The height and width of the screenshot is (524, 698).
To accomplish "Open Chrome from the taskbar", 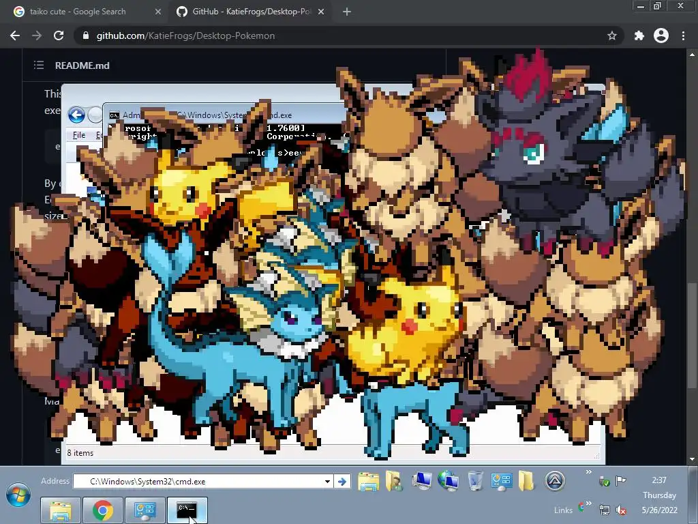I will click(102, 510).
